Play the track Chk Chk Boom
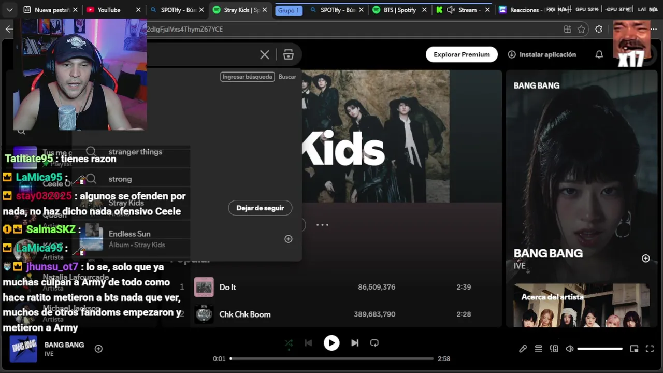The width and height of the screenshot is (663, 373). click(x=245, y=314)
